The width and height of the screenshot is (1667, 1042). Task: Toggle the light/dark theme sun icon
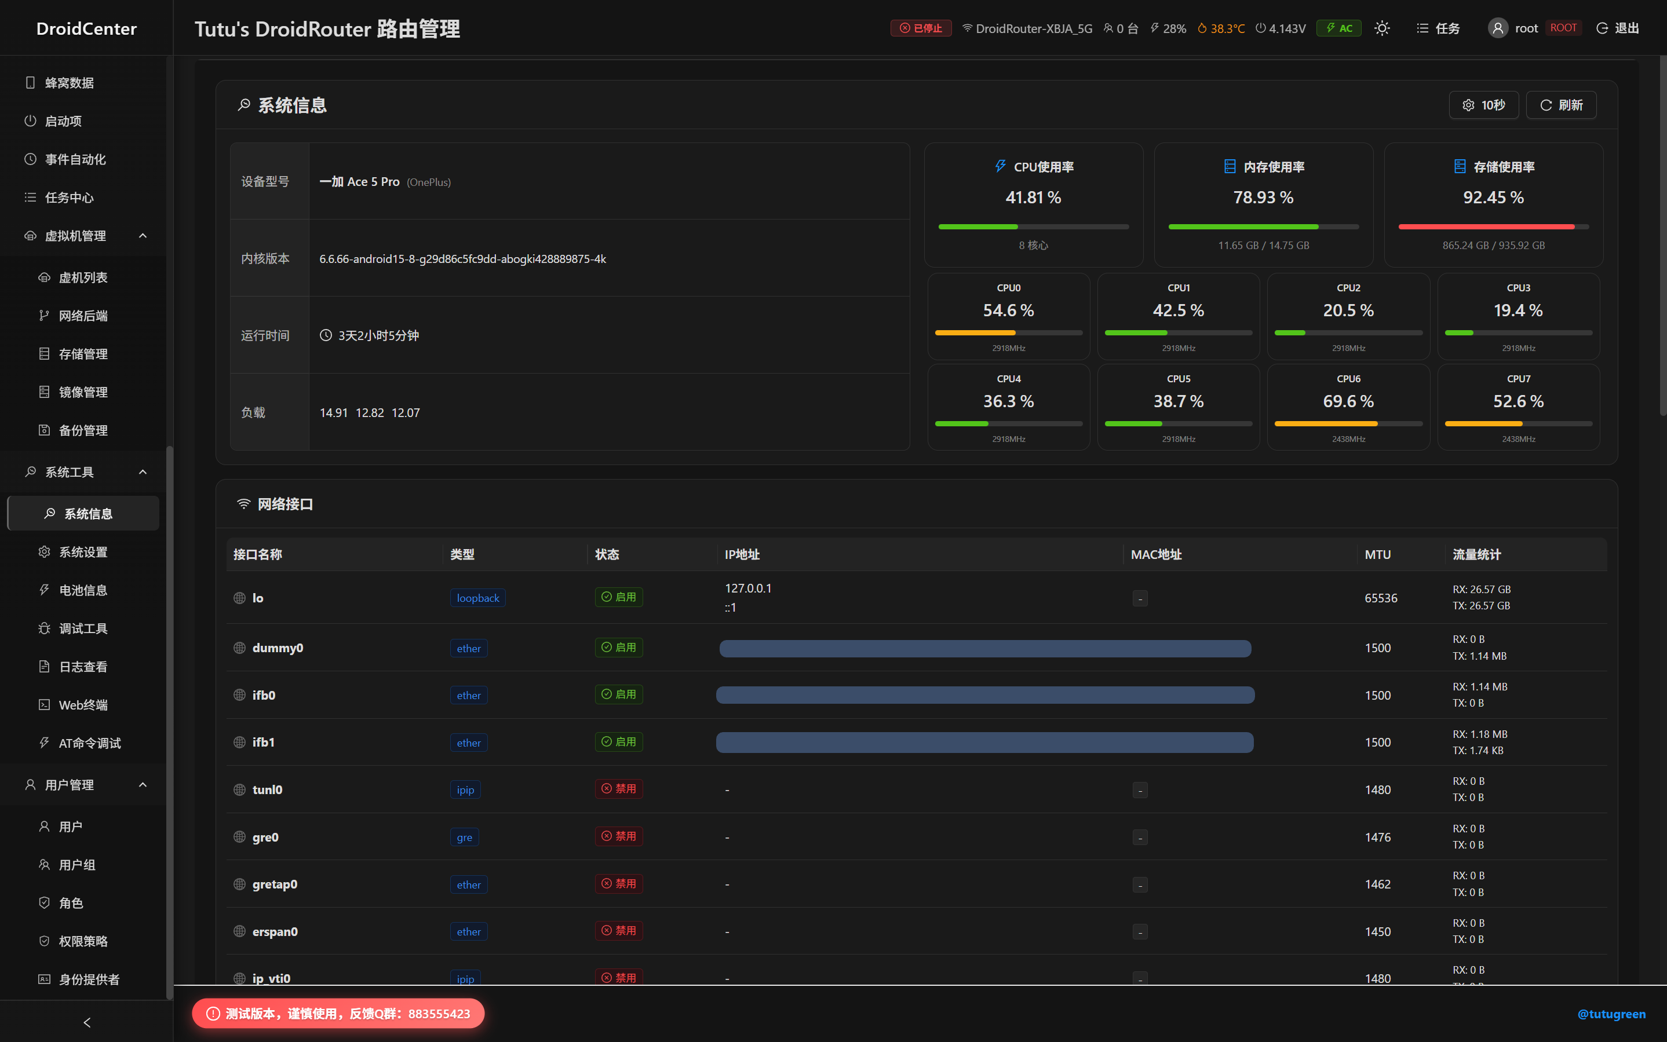(x=1381, y=28)
